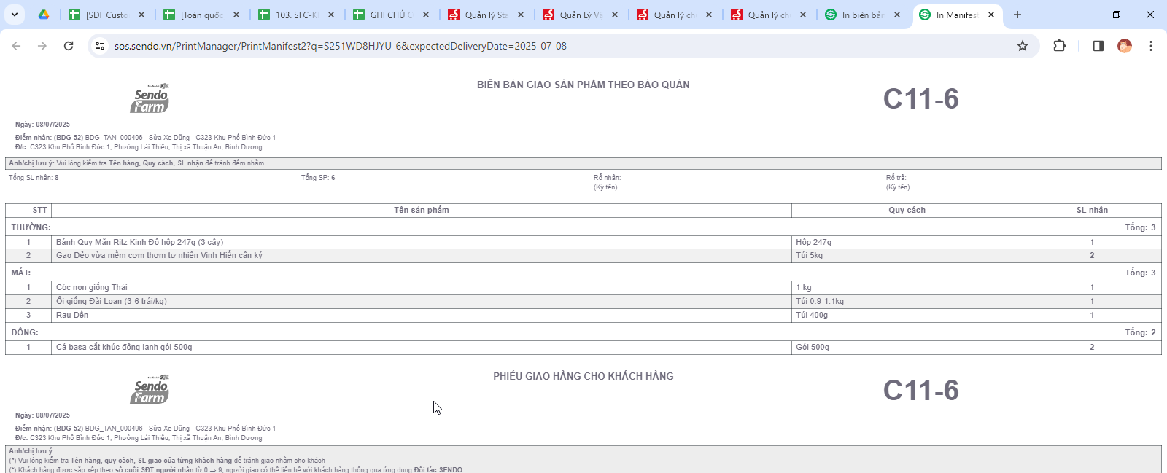Select the Cá basa cắt khúc row
The image size is (1167, 473).
coord(583,347)
